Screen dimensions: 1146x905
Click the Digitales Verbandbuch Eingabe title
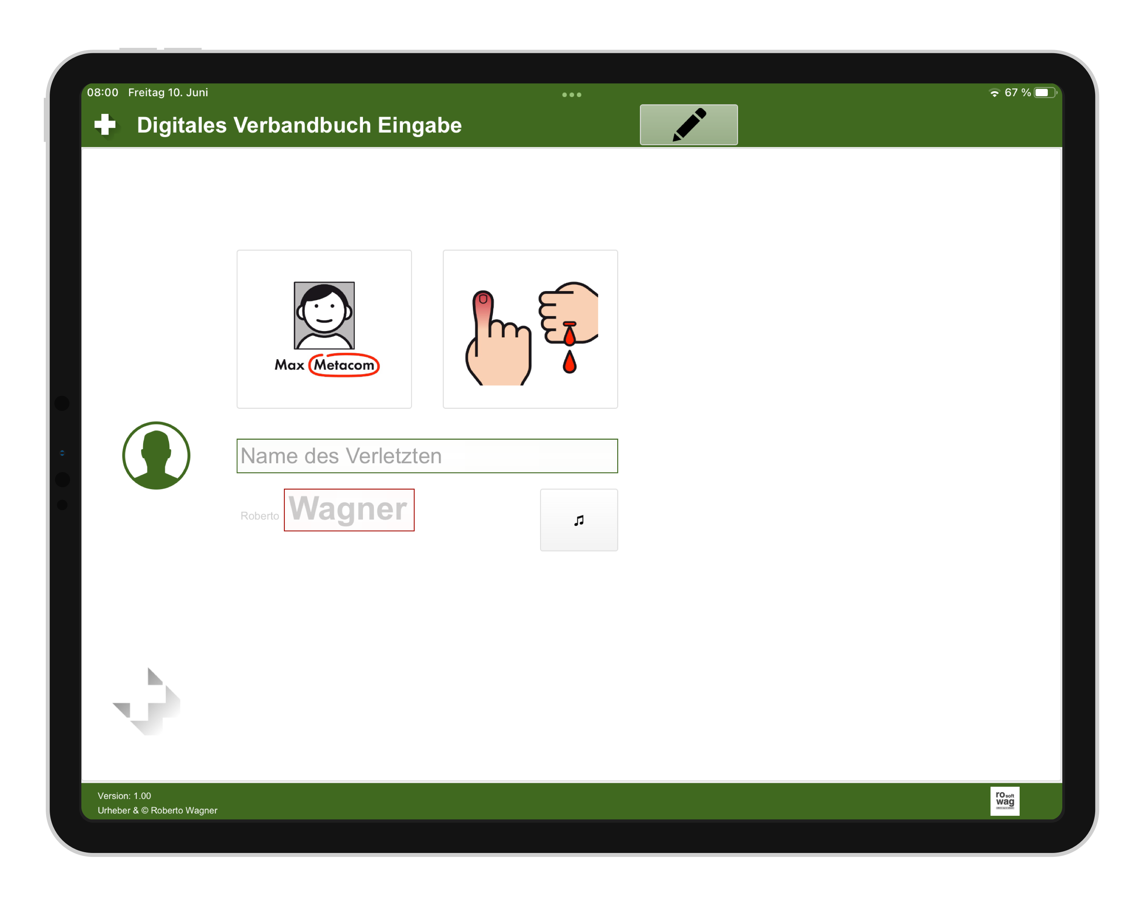click(x=299, y=126)
